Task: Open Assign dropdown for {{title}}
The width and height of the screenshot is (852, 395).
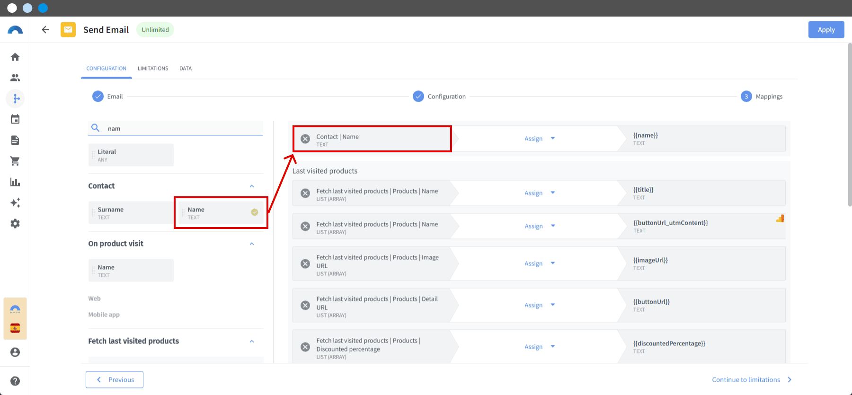Action: [540, 193]
